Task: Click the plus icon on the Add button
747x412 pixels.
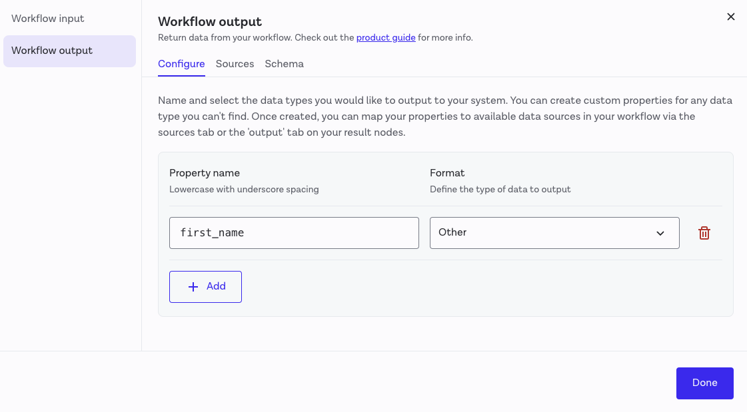Action: (x=192, y=286)
